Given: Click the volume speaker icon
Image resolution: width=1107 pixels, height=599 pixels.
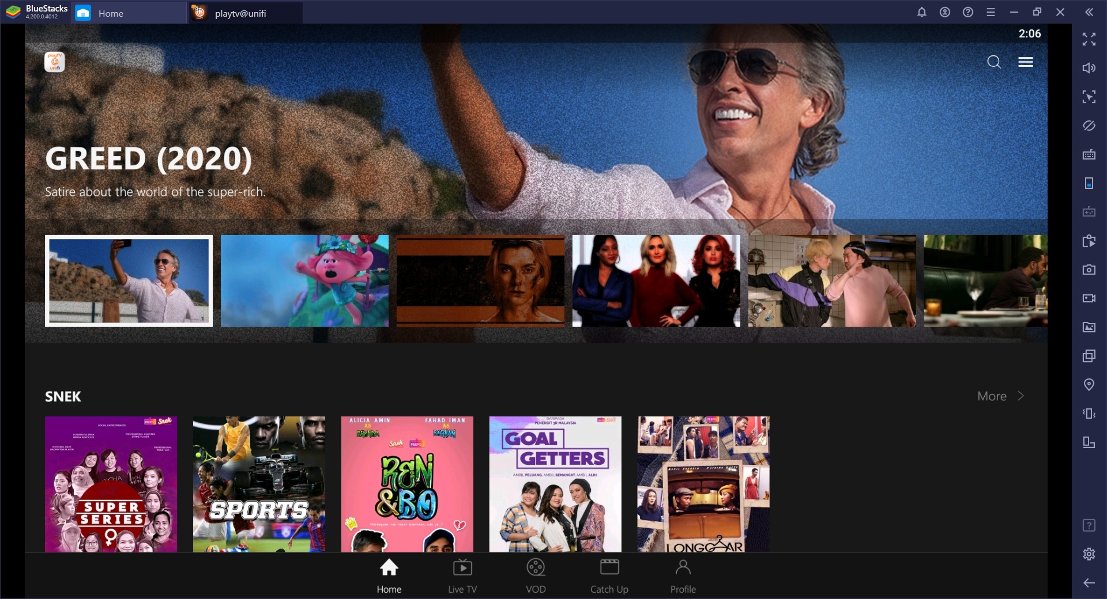Looking at the screenshot, I should [x=1089, y=68].
